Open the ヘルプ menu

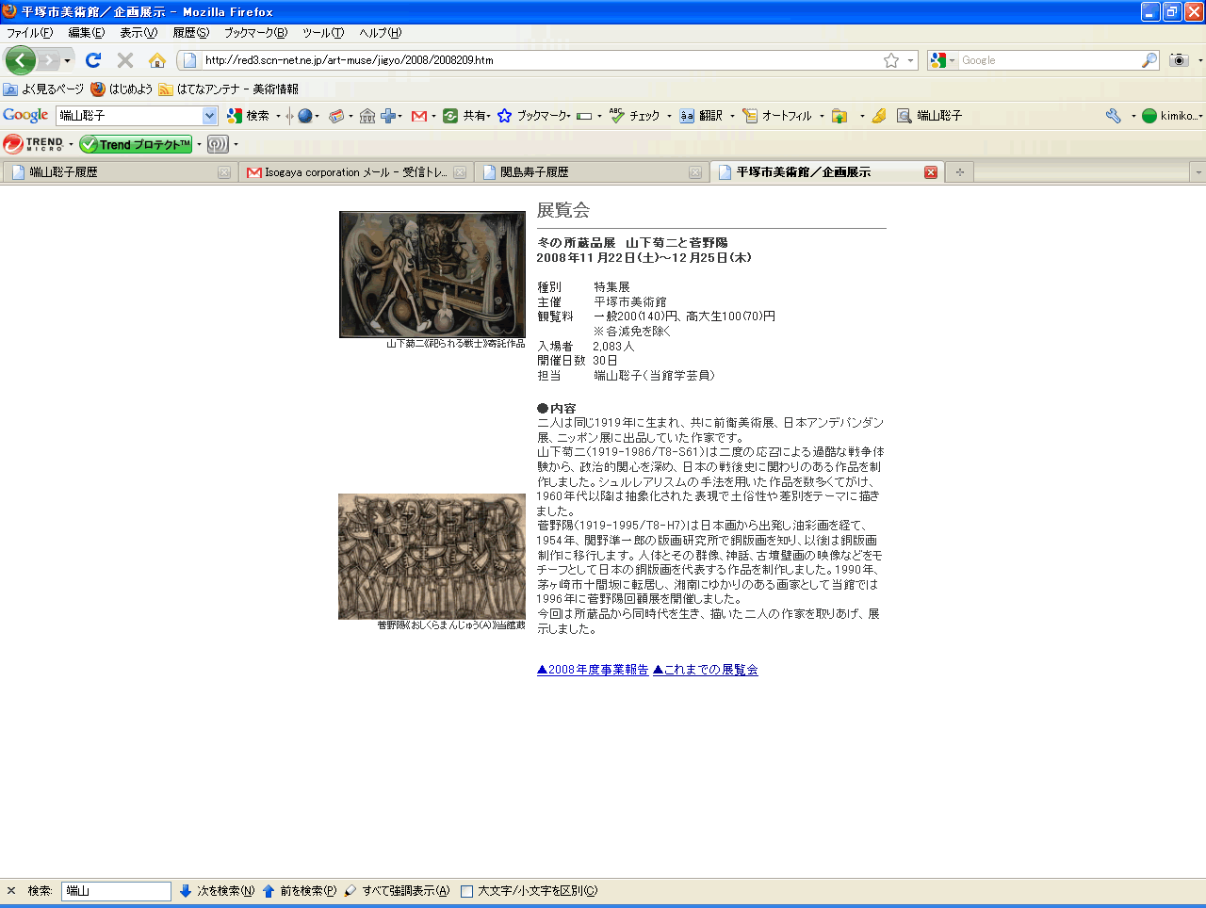click(380, 33)
